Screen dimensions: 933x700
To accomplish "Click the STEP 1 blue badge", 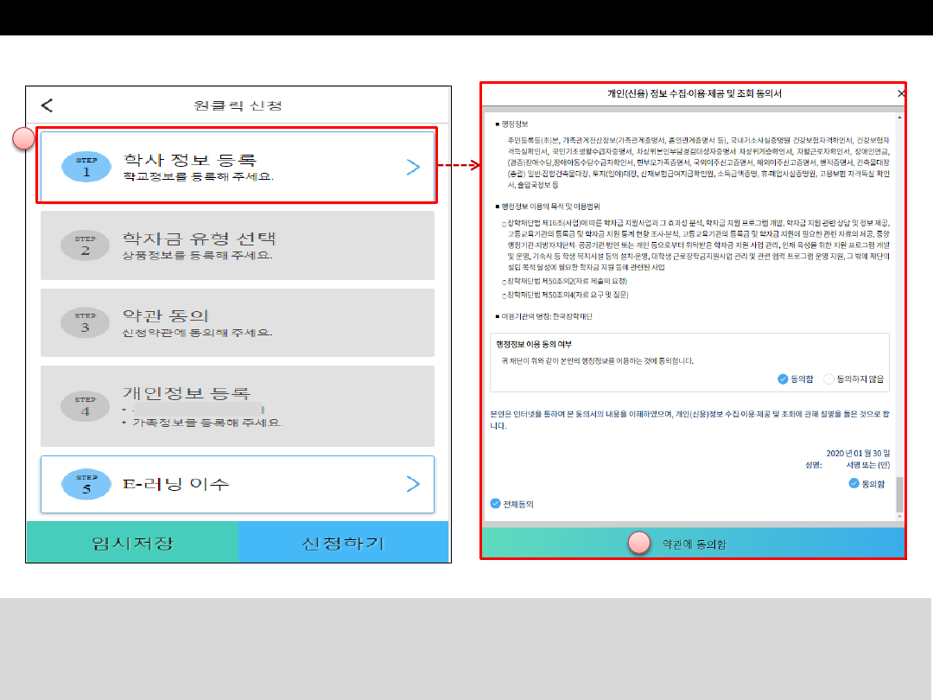I will coord(86,167).
